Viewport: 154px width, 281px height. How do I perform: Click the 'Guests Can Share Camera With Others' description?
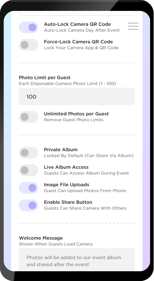pos(85,208)
